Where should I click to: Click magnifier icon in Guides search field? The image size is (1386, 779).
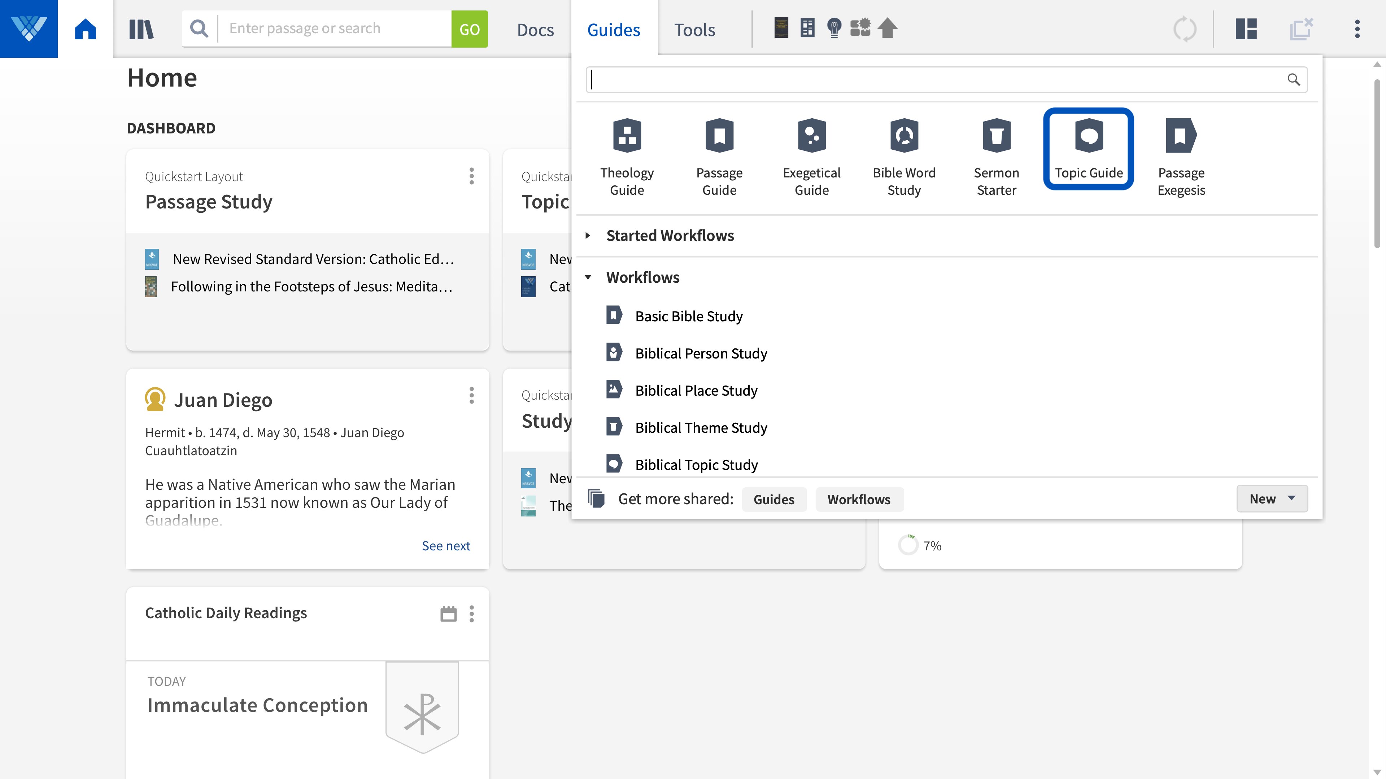click(1294, 80)
